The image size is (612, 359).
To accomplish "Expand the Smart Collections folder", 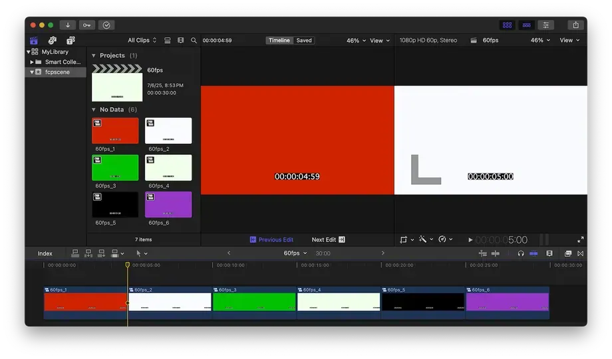I will coord(32,62).
